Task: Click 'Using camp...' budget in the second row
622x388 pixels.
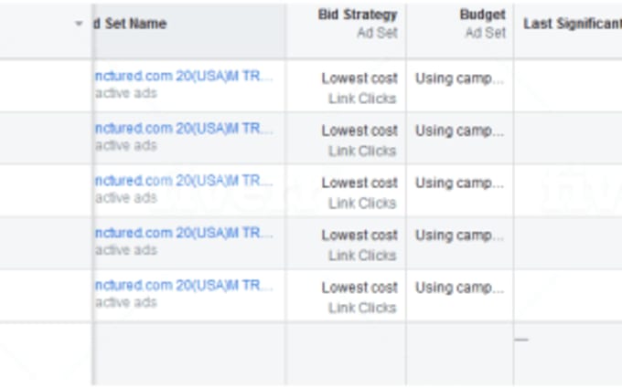Action: pyautogui.click(x=460, y=131)
